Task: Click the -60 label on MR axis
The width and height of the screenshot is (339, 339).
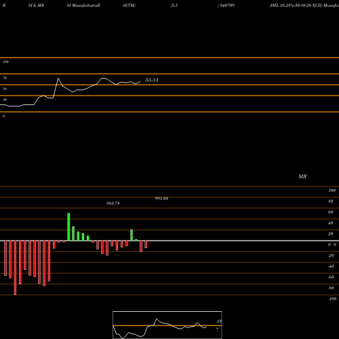Action: point(331,277)
